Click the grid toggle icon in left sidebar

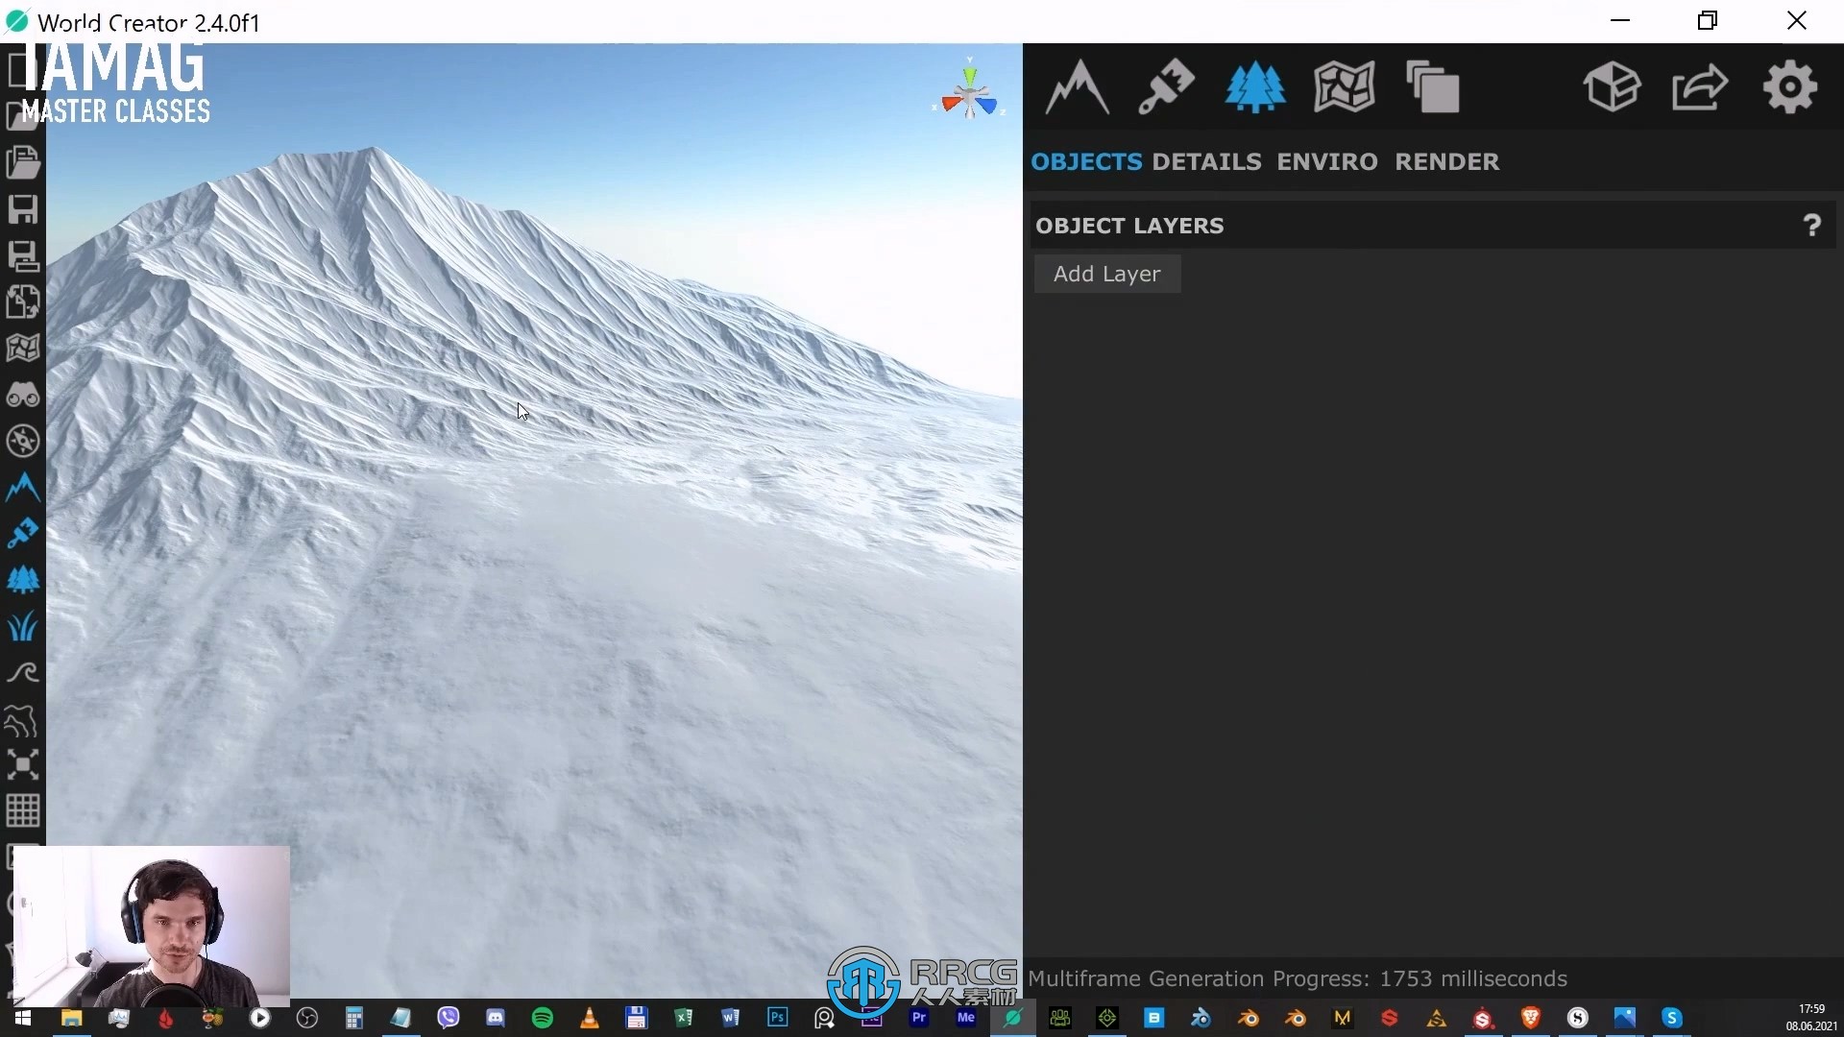click(x=23, y=811)
